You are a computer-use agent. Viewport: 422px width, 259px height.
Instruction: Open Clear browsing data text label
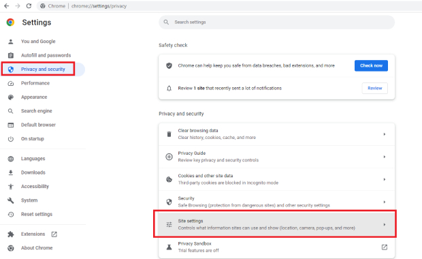coord(198,130)
